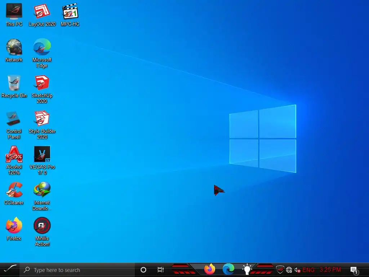Select the Microsoft Edge desktop shortcut
The height and width of the screenshot is (277, 369).
click(x=42, y=53)
